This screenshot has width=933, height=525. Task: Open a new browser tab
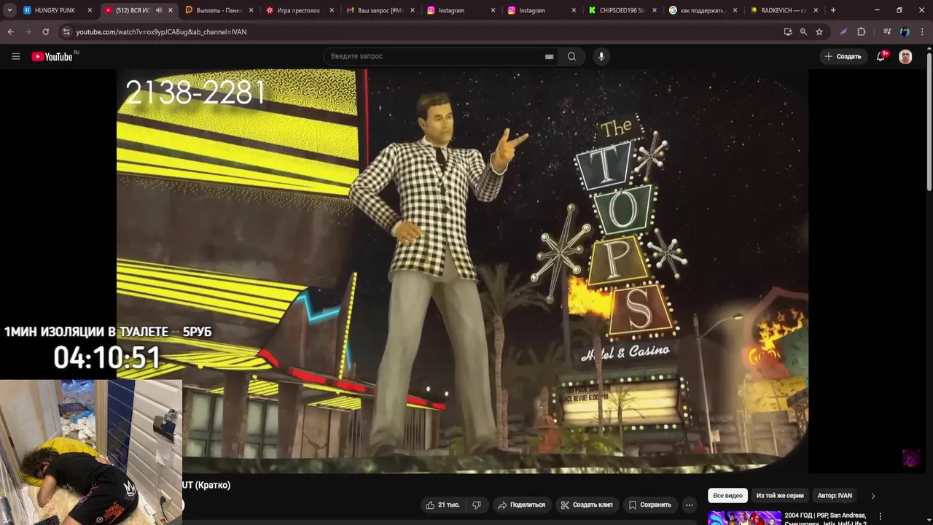click(833, 10)
